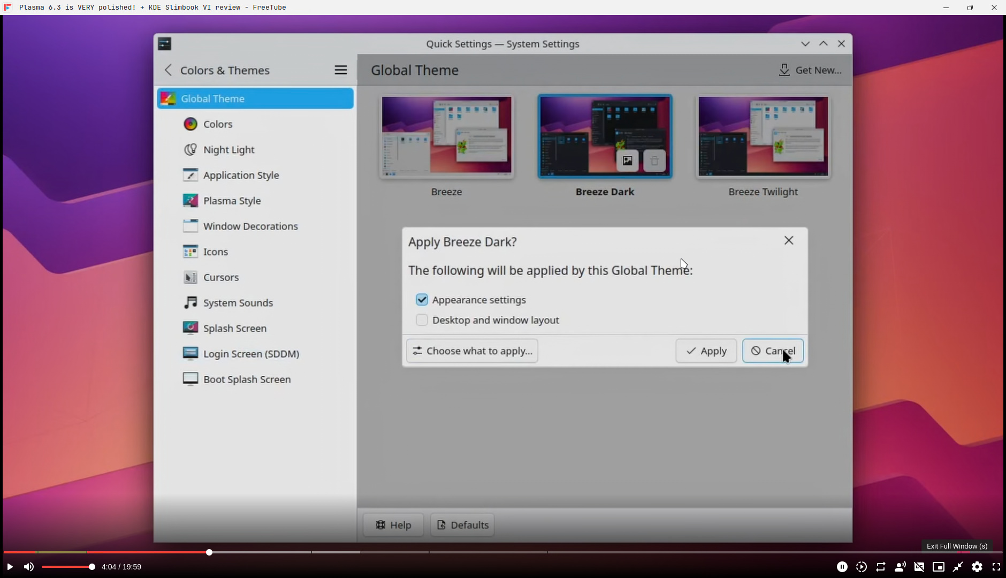Click the Cursors sidebar entry icon
The width and height of the screenshot is (1006, 578).
pyautogui.click(x=190, y=277)
